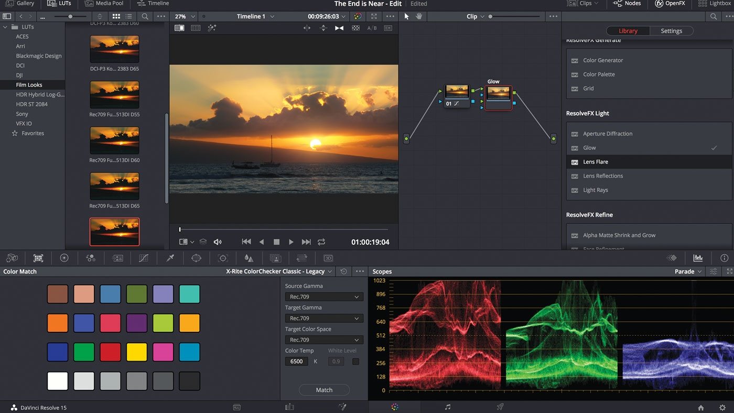
Task: Switch to the Settings tab
Action: 672,30
